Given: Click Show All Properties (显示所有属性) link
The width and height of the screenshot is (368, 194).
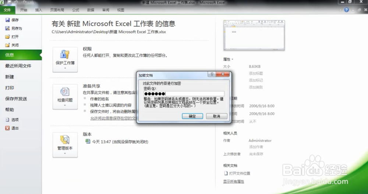Looking at the screenshot, I should click(x=234, y=182).
